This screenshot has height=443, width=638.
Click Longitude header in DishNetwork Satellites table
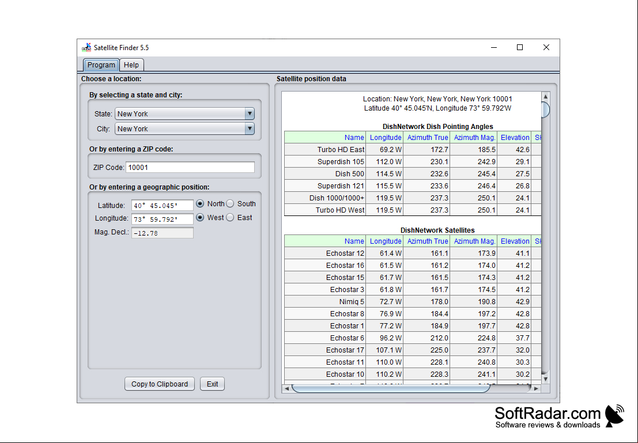click(x=385, y=241)
